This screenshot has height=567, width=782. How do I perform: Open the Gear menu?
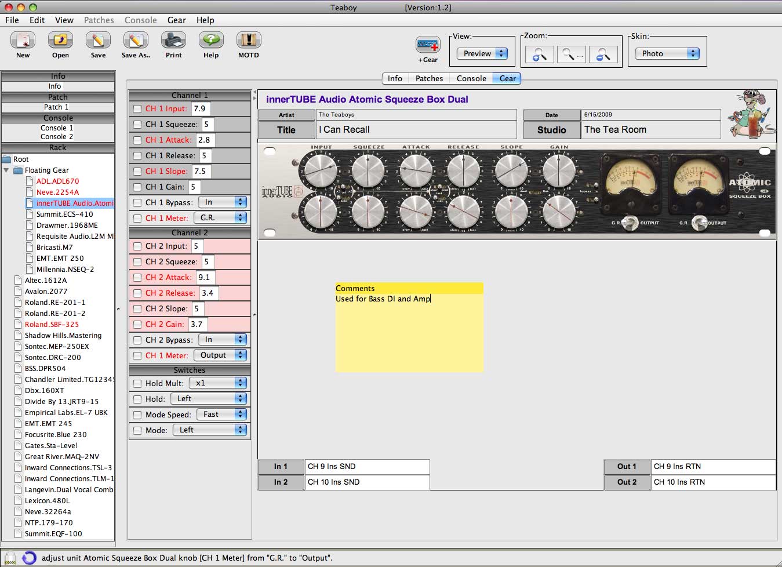pos(177,20)
